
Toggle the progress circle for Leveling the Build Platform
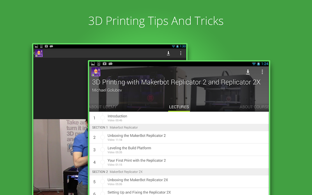(x=103, y=150)
